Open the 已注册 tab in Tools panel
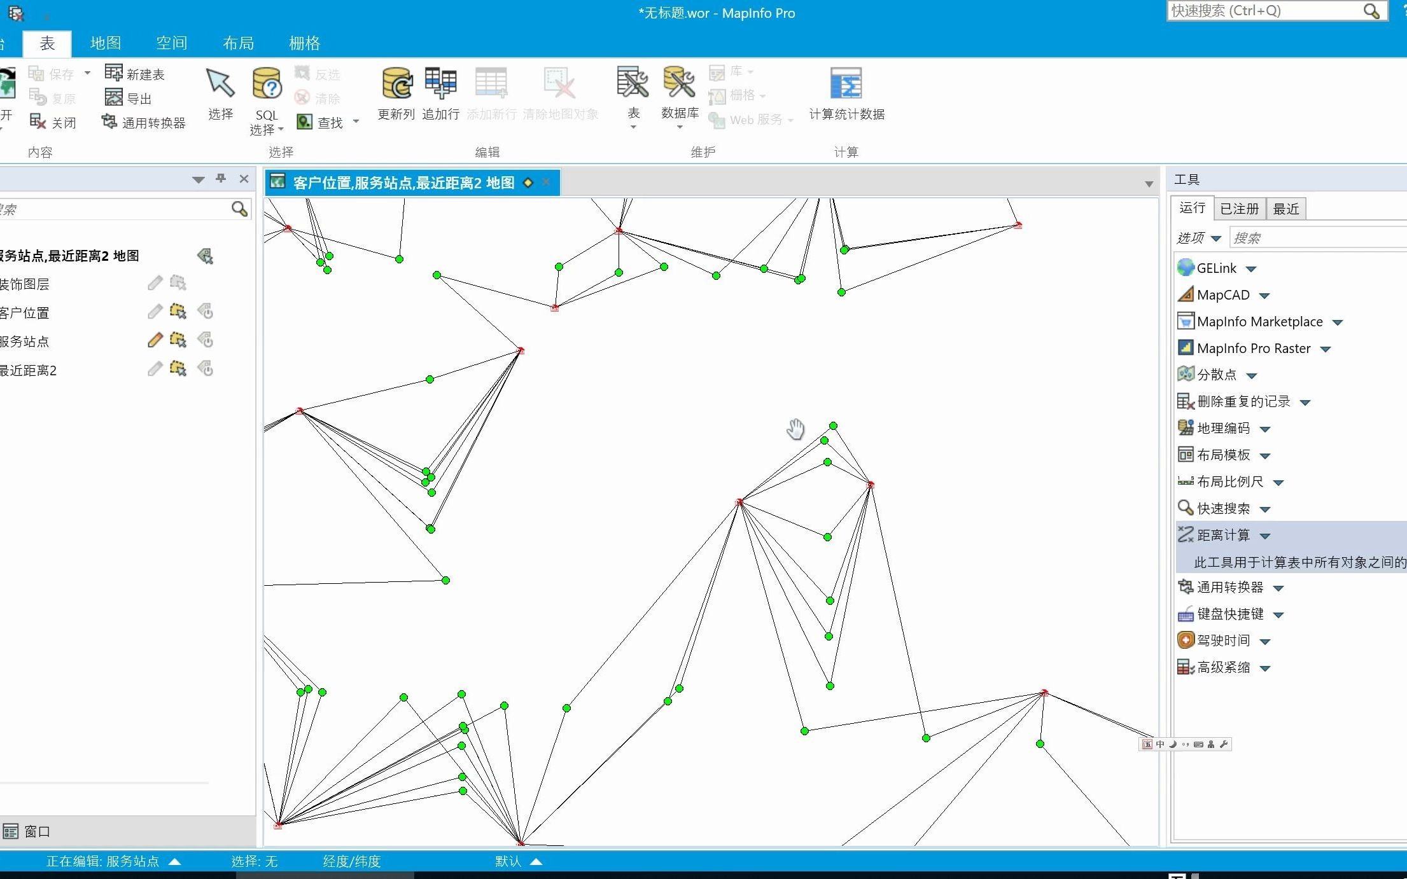The image size is (1407, 879). [1239, 209]
